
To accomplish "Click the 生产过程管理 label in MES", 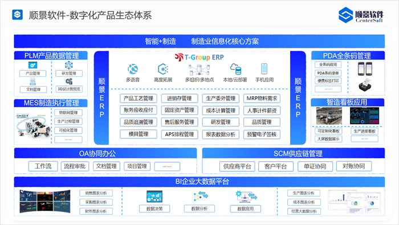I will coord(68,121).
